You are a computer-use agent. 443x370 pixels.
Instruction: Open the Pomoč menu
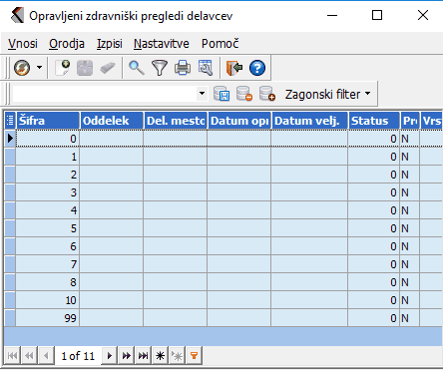[220, 44]
